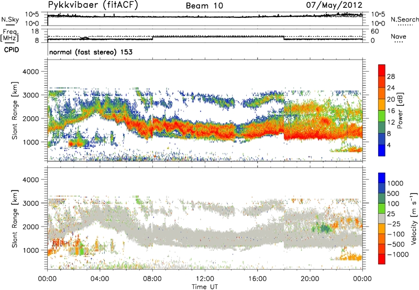This screenshot has height=290, width=419.
Task: Click the "N.Search" legend label
Action: (404, 19)
